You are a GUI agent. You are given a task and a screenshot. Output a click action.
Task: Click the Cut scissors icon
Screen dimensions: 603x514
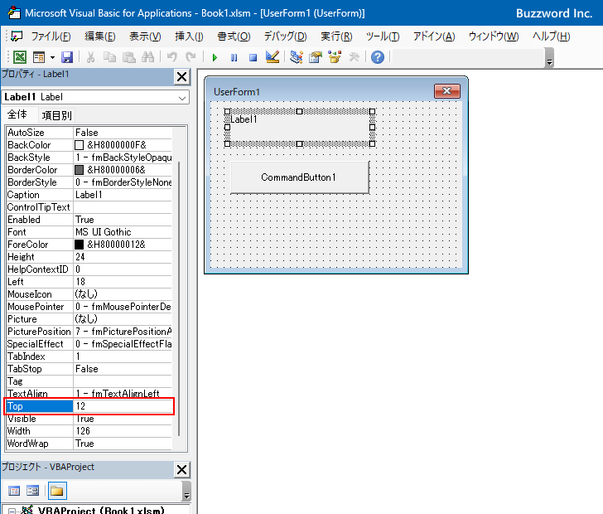point(91,57)
